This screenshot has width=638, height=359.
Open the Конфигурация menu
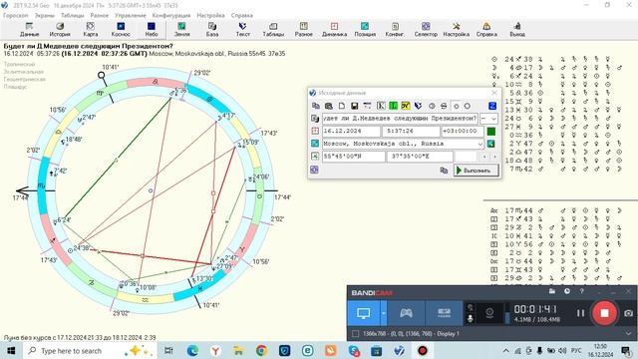[171, 15]
